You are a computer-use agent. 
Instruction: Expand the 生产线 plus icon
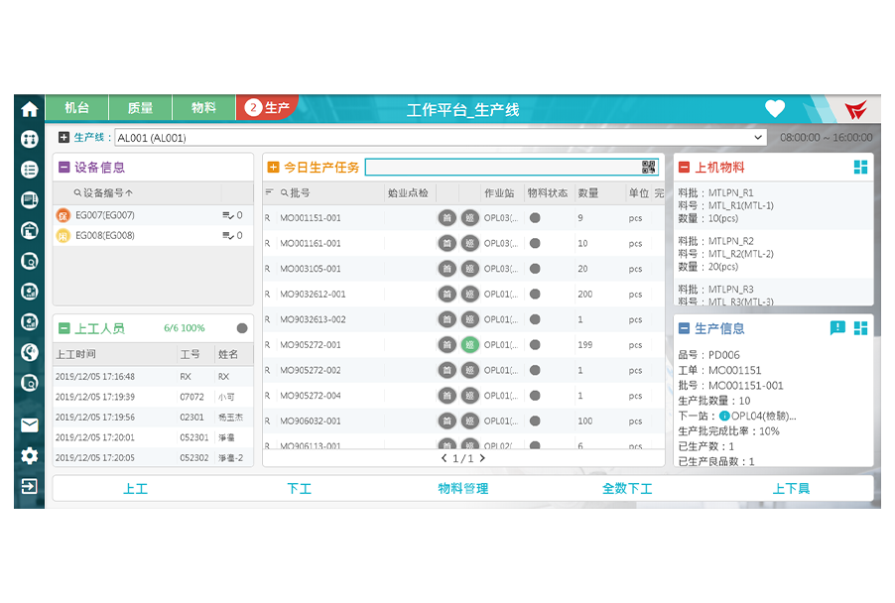[64, 137]
